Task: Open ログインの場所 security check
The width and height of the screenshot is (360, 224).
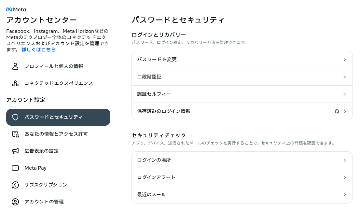Action: (x=242, y=160)
